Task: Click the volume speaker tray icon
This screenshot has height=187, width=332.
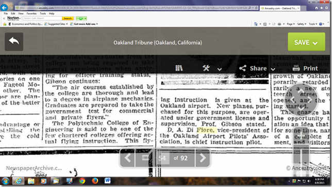Action: click(x=309, y=181)
